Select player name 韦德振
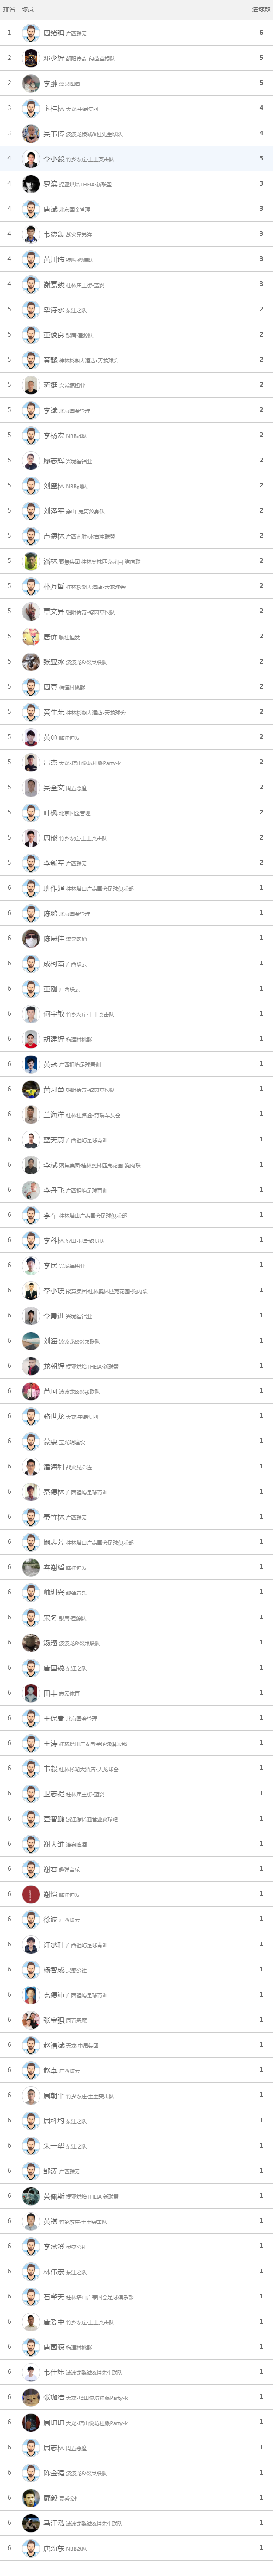273x2576 pixels. click(53, 234)
